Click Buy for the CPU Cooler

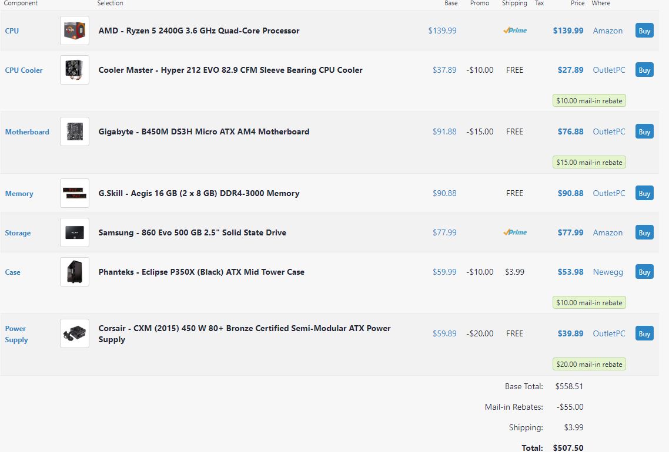[x=644, y=70]
